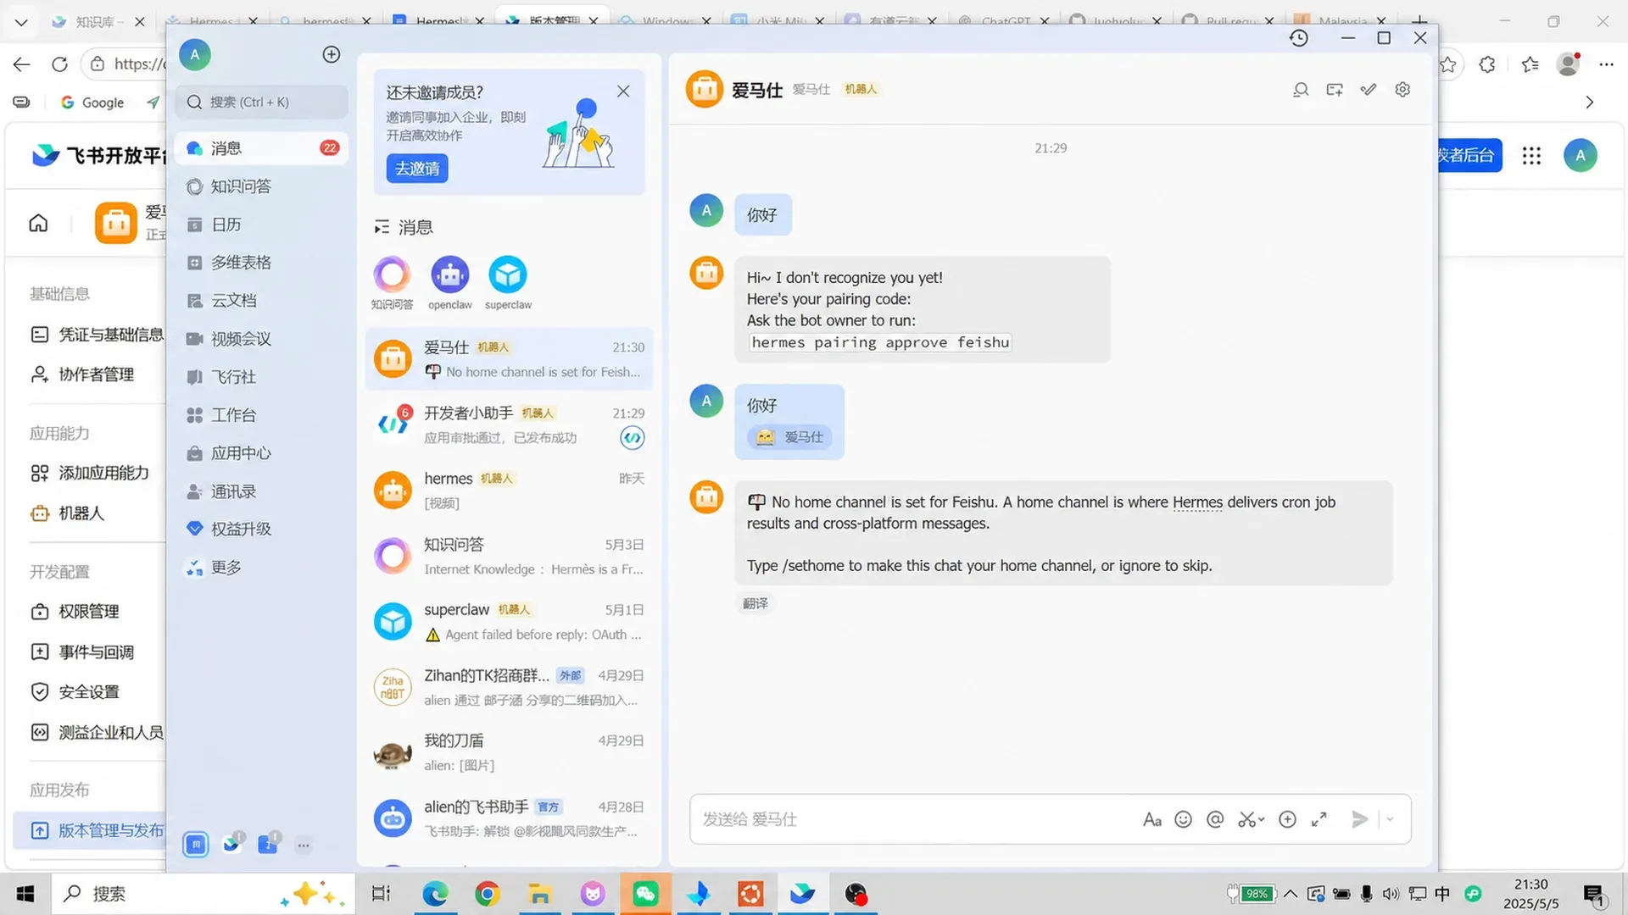Click the 翻译 translate button

[755, 603]
